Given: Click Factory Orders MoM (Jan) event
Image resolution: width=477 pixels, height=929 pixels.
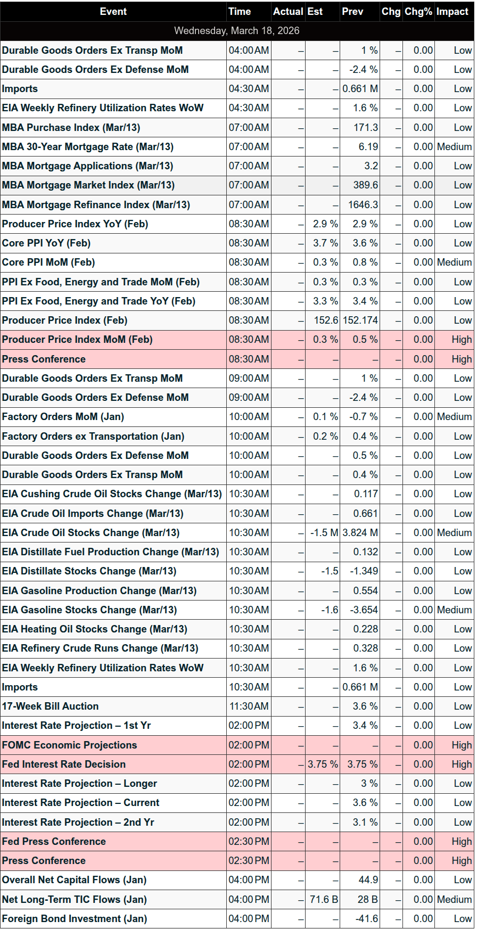Looking at the screenshot, I should pyautogui.click(x=63, y=416).
